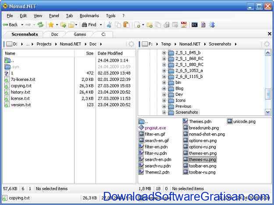Click the F: drive icon in the right breadcrumb

pyautogui.click(x=145, y=44)
